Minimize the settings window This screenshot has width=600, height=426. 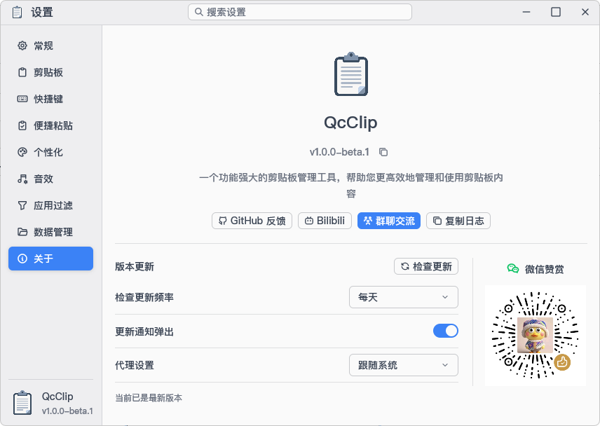coord(526,12)
